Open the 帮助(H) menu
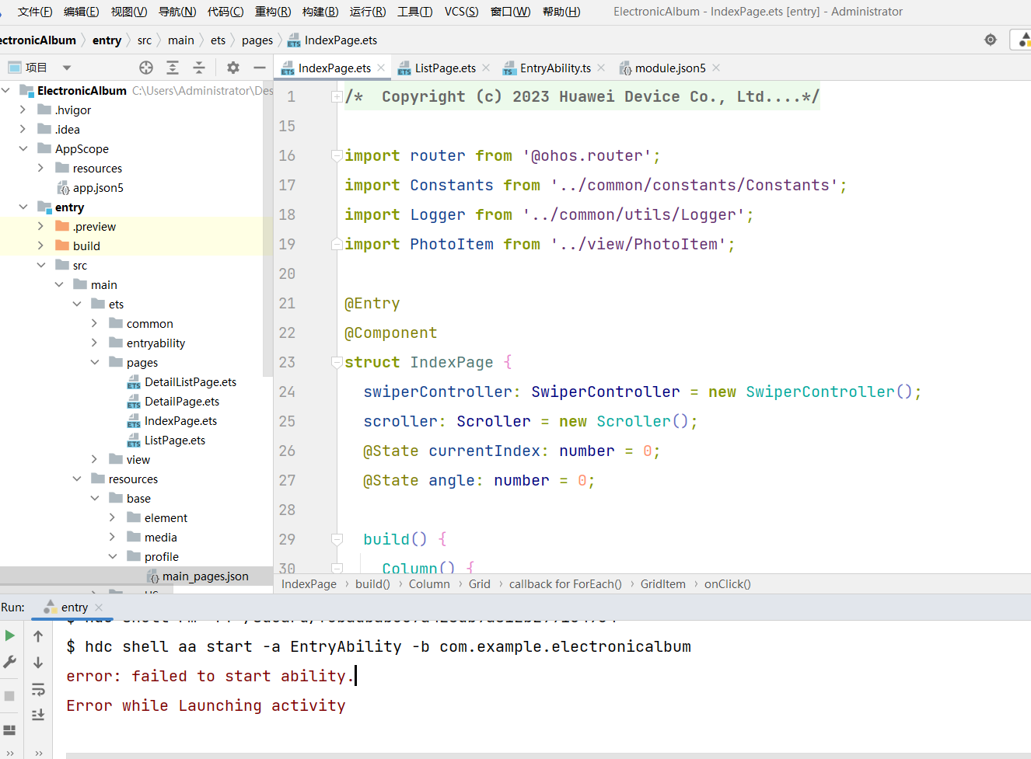Viewport: 1031px width, 759px height. pos(561,12)
